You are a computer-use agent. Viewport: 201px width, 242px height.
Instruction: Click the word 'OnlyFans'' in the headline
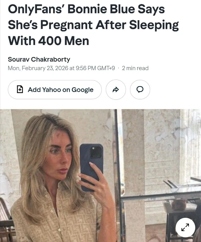[x=36, y=9]
